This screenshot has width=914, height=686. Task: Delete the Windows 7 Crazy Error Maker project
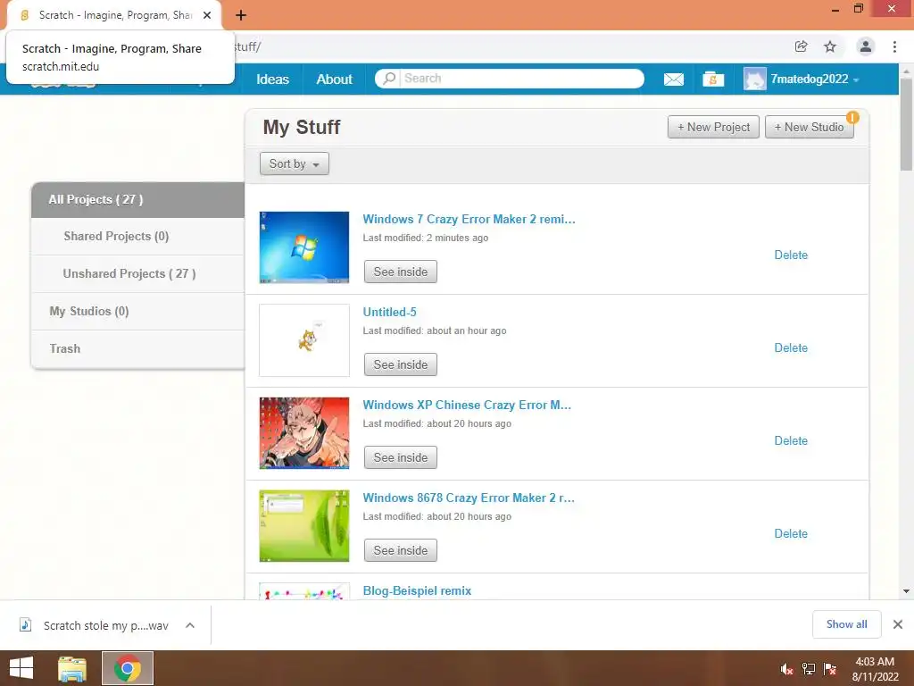[791, 255]
